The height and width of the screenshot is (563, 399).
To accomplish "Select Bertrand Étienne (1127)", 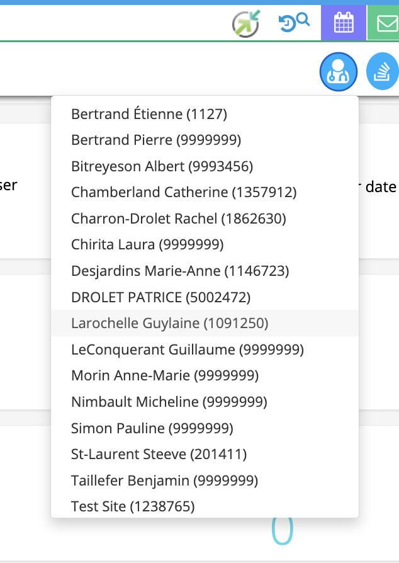I will [205, 114].
